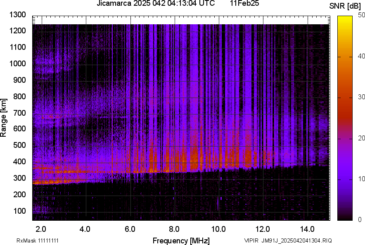
Task: Click the 1300 tick on the range axis
Action: 17,15
